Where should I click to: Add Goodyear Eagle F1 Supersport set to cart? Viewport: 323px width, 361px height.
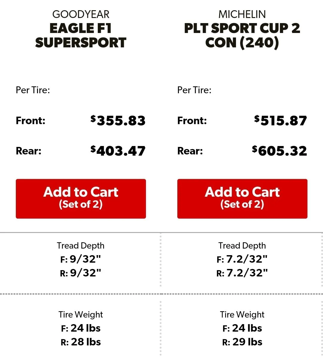click(81, 198)
